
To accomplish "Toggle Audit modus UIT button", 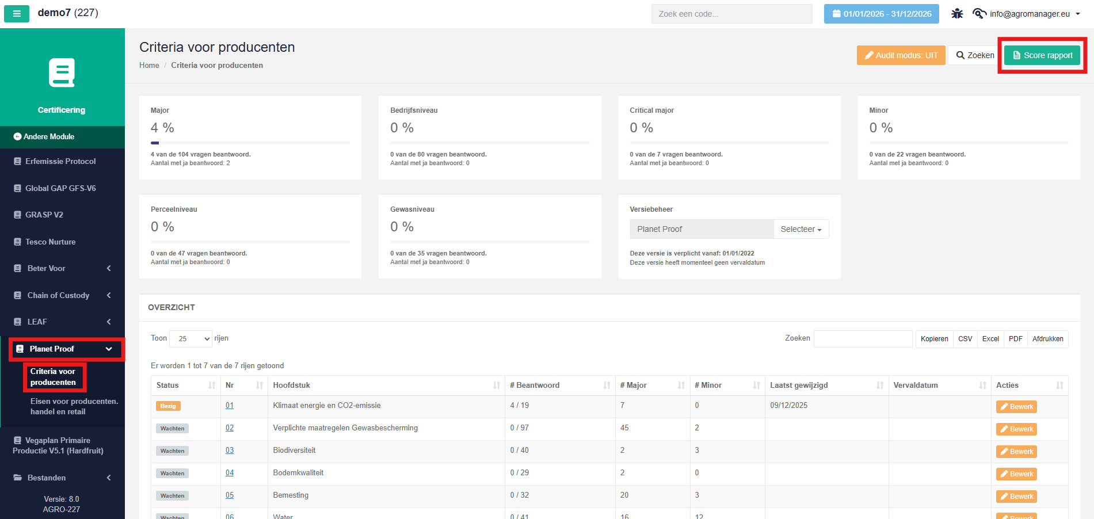I will (x=901, y=55).
